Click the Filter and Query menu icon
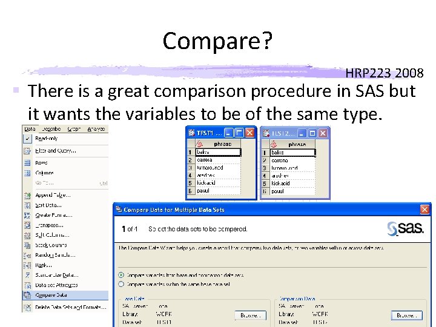This screenshot has height=327, width=436. click(27, 151)
